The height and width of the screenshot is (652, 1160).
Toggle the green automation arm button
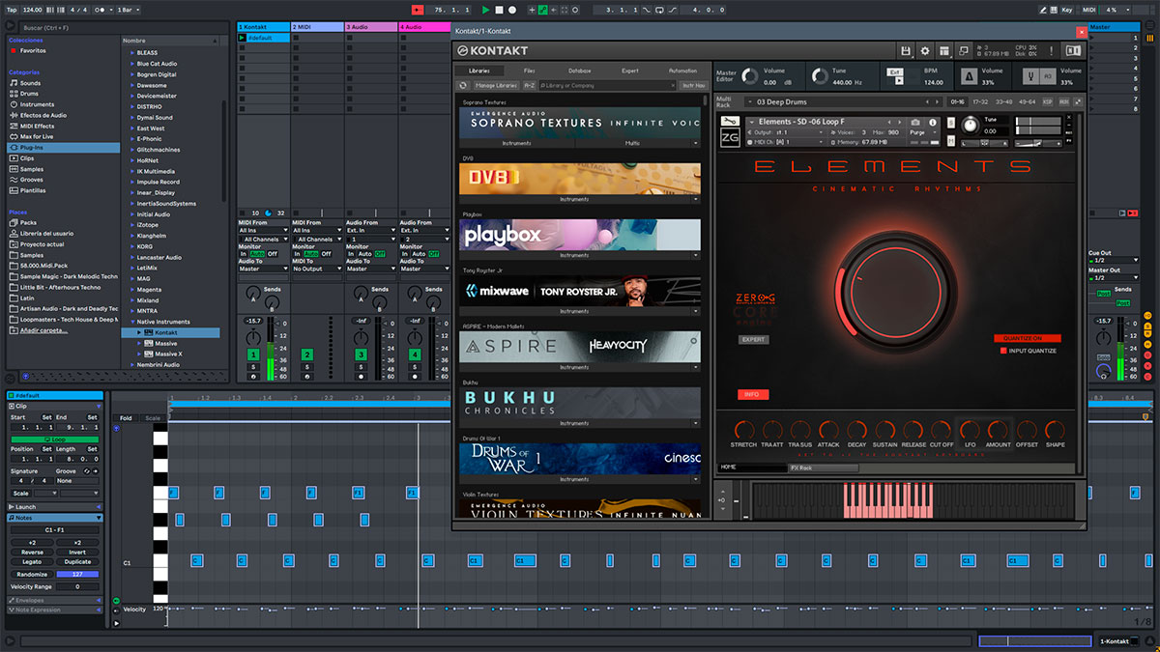pos(543,10)
